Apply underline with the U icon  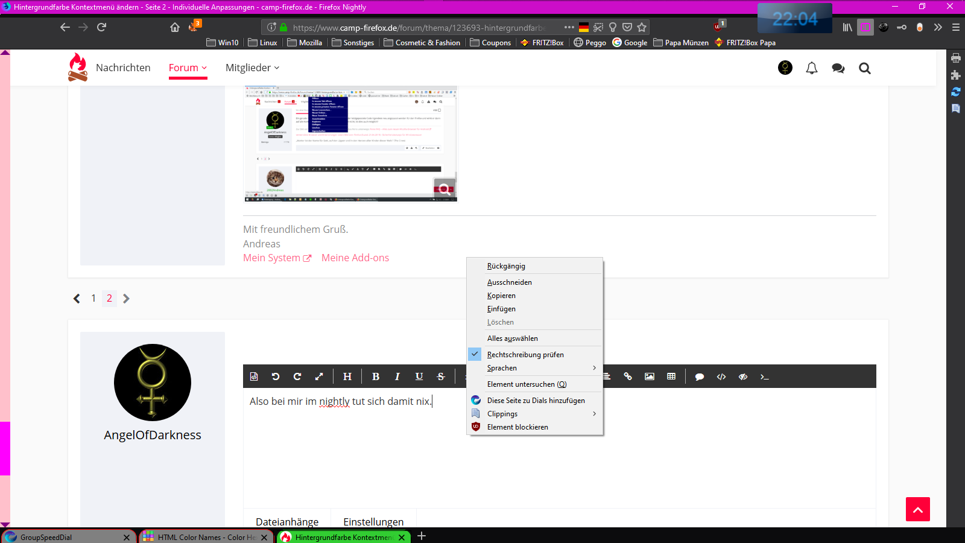point(419,376)
